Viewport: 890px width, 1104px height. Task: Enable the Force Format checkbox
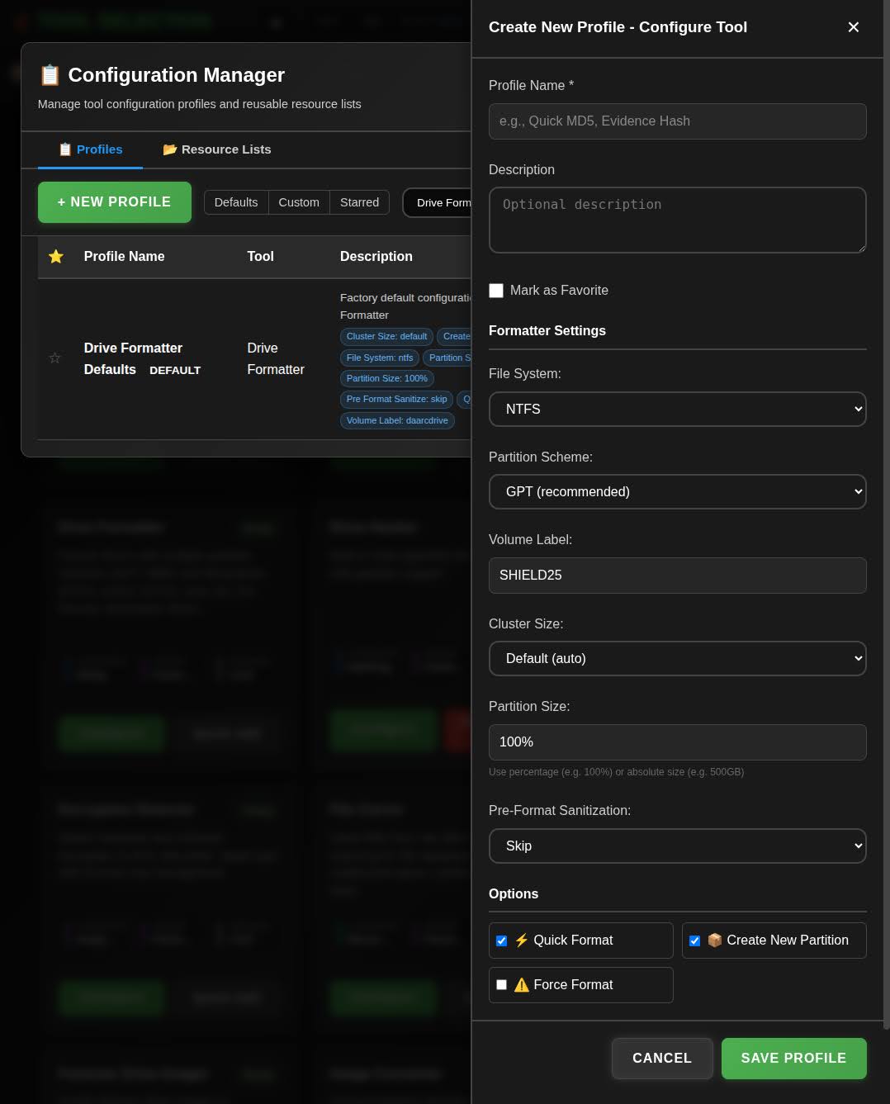point(501,985)
